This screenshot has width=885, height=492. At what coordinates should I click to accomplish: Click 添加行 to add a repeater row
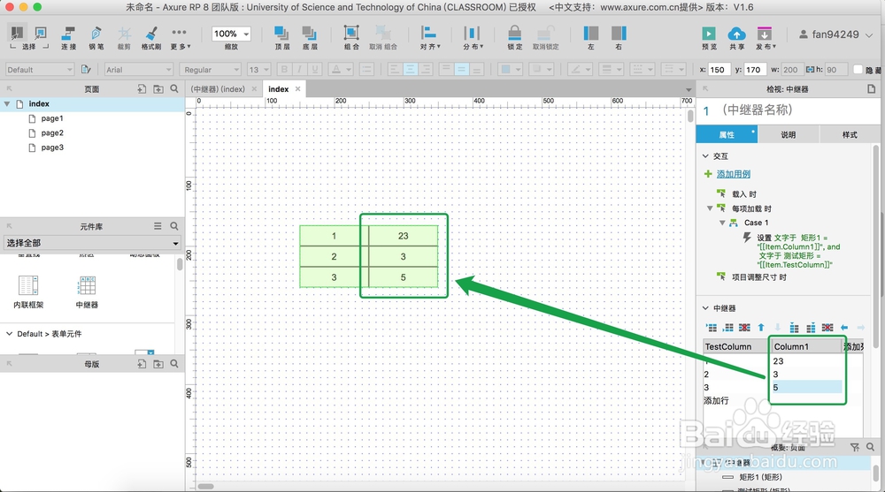pos(716,401)
